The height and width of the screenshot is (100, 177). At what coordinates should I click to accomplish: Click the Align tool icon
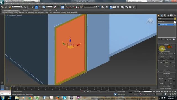pos(103,7)
